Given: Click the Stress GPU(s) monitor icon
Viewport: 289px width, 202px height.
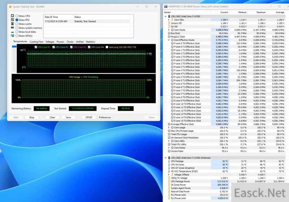Looking at the screenshot, I should pyautogui.click(x=12, y=35).
